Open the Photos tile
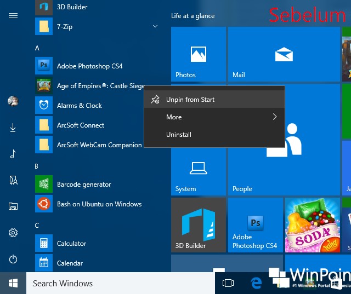351x294 pixels. tap(199, 54)
